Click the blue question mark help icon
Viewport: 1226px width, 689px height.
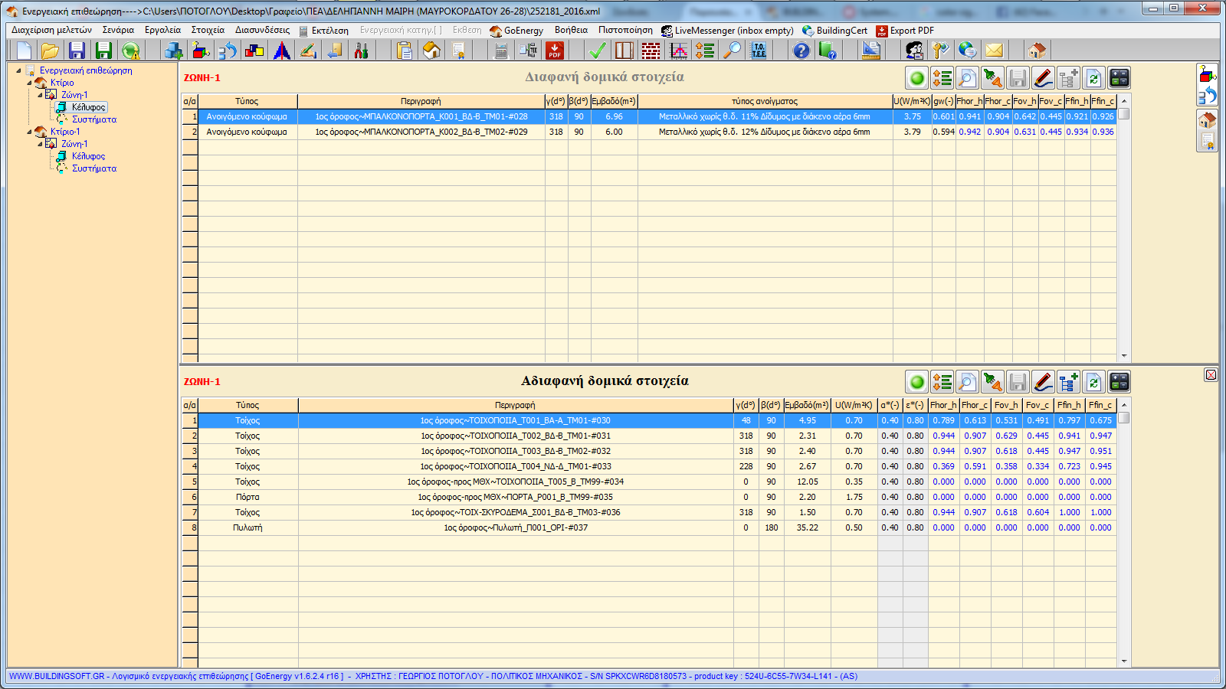click(x=801, y=51)
